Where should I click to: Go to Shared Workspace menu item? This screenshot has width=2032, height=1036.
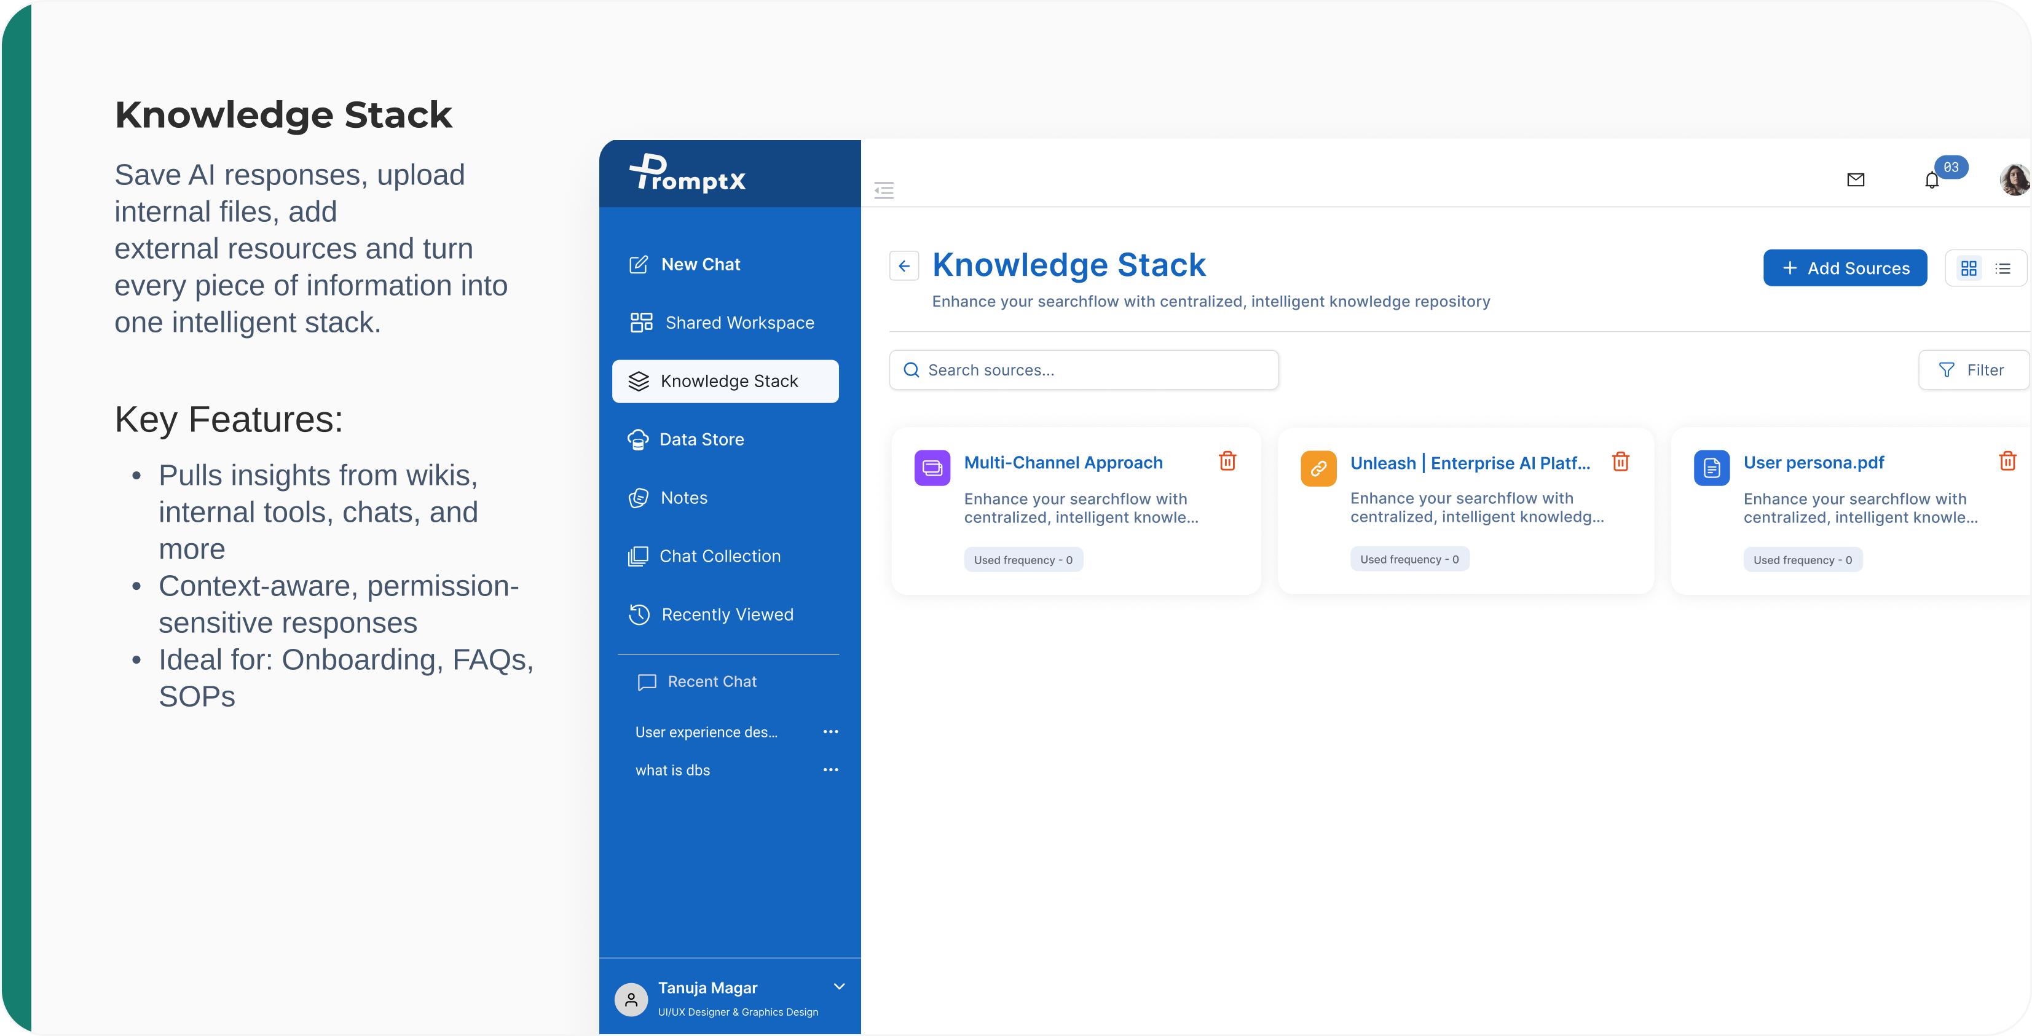(738, 323)
